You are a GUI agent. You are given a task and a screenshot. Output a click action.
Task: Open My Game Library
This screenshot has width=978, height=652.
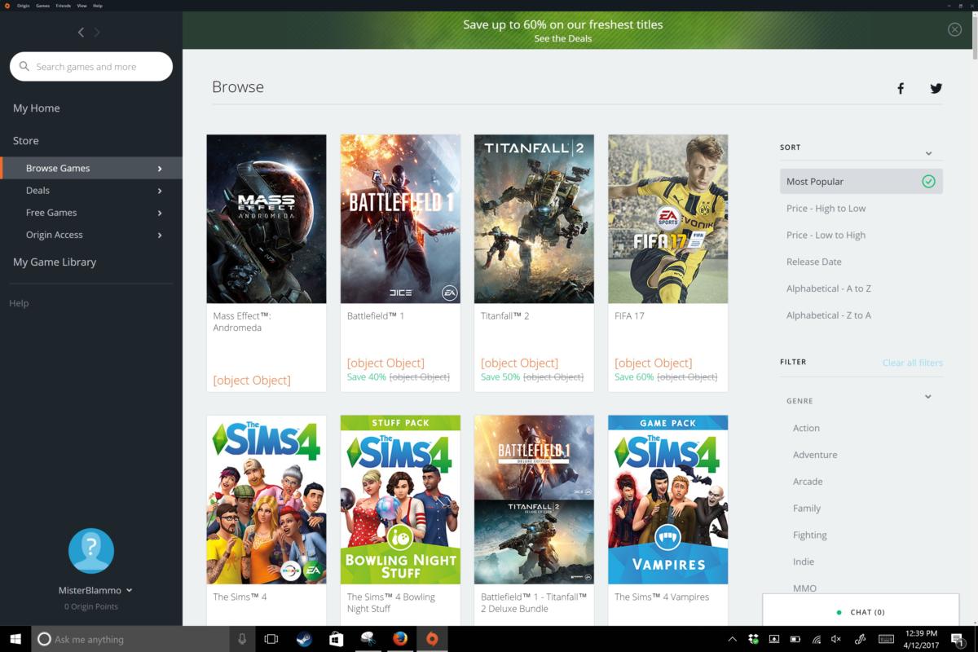[x=55, y=262]
